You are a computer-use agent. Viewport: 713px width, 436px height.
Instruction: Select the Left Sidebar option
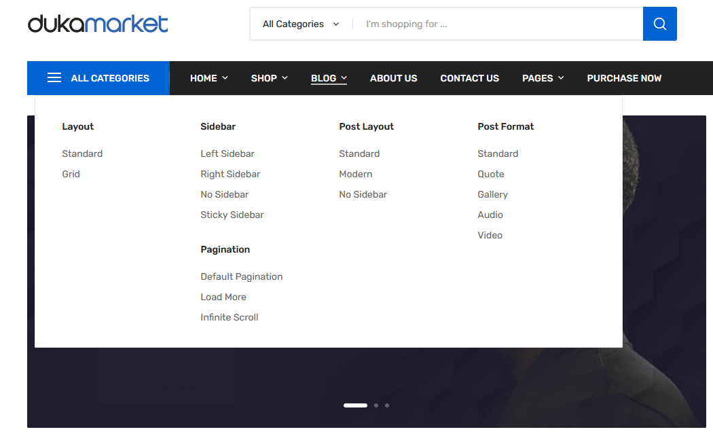227,153
